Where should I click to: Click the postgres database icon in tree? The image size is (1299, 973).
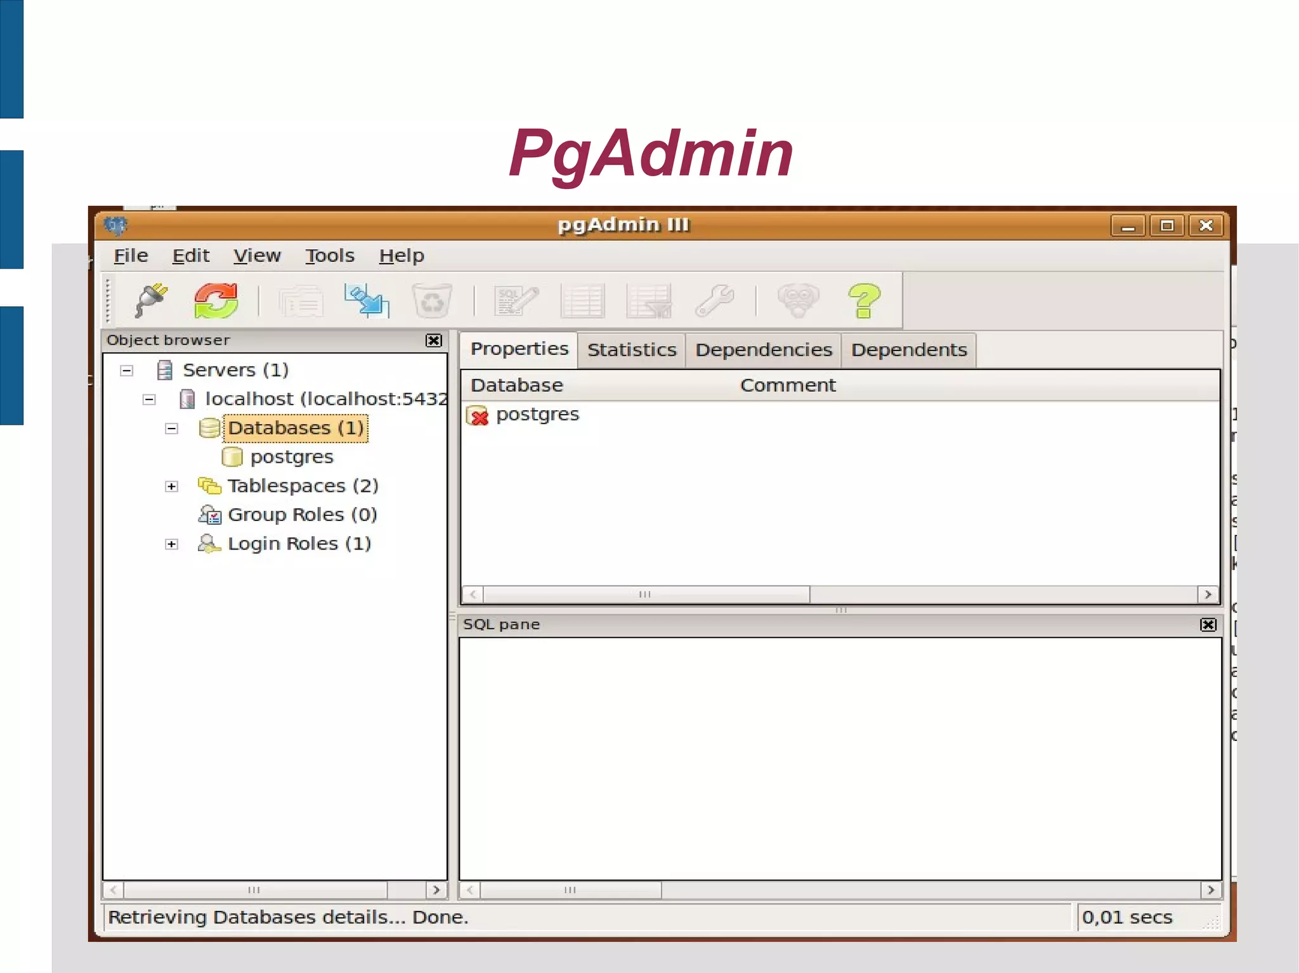[x=232, y=456]
